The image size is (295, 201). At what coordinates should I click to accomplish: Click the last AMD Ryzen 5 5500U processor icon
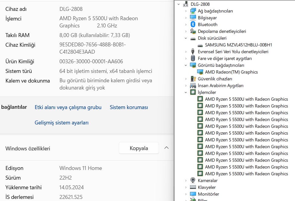[200, 174]
